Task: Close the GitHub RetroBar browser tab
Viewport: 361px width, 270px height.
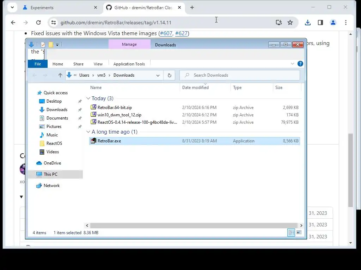Action: point(179,8)
